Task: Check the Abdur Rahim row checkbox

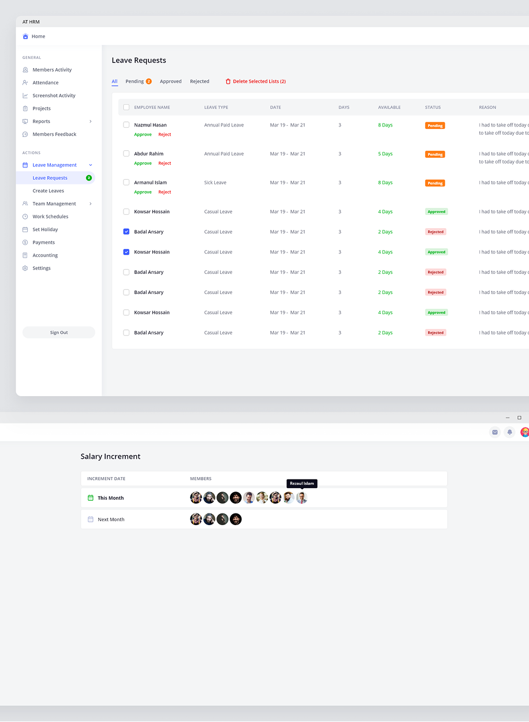Action: tap(126, 154)
